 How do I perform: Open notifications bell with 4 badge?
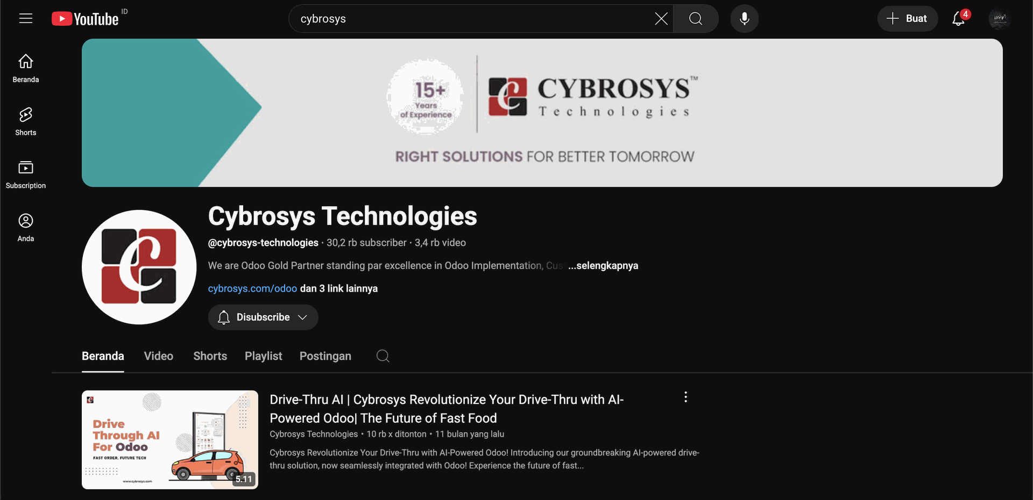pyautogui.click(x=959, y=19)
